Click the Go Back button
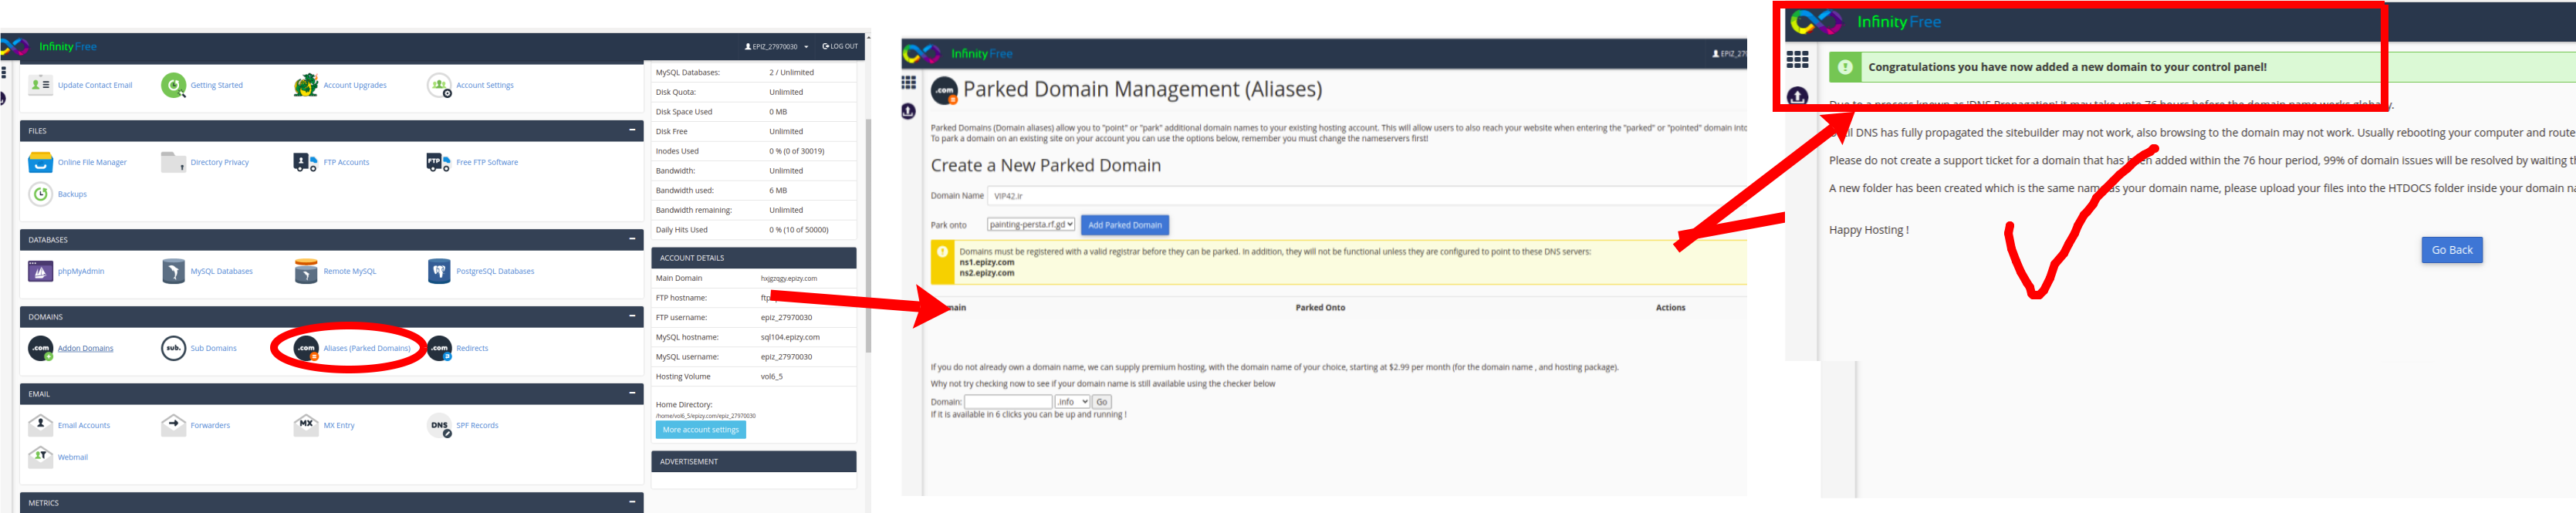 click(2452, 250)
